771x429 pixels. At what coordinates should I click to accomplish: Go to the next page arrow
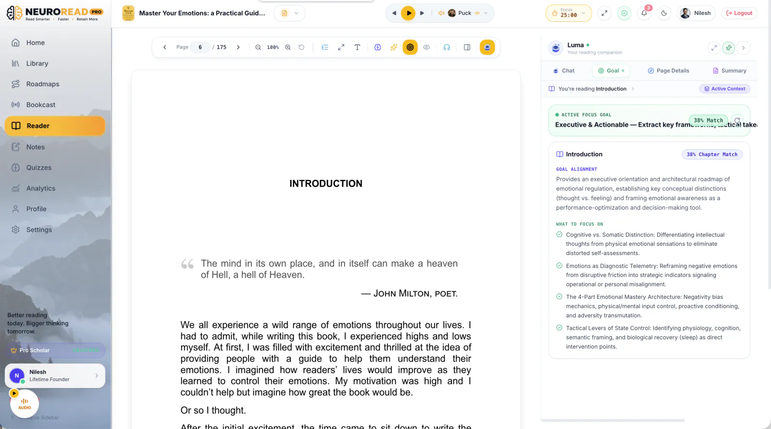point(238,47)
